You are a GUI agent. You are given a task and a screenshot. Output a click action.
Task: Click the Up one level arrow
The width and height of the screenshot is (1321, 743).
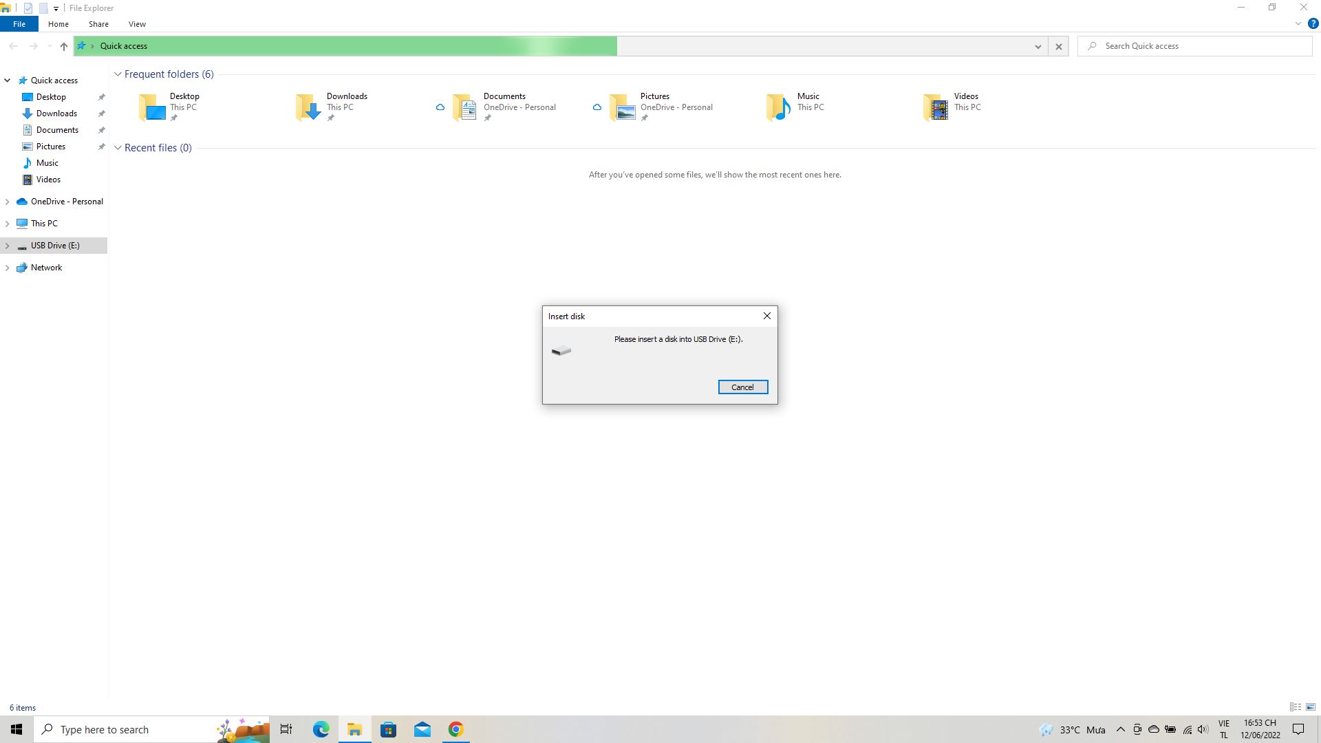pyautogui.click(x=63, y=46)
